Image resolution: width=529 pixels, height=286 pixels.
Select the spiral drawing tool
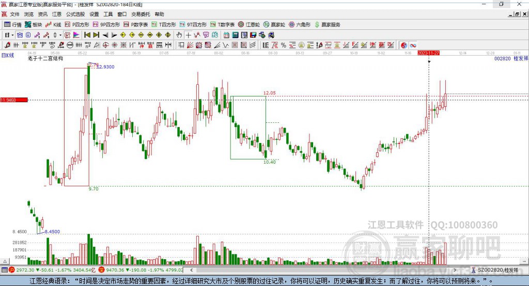[x=52, y=45]
